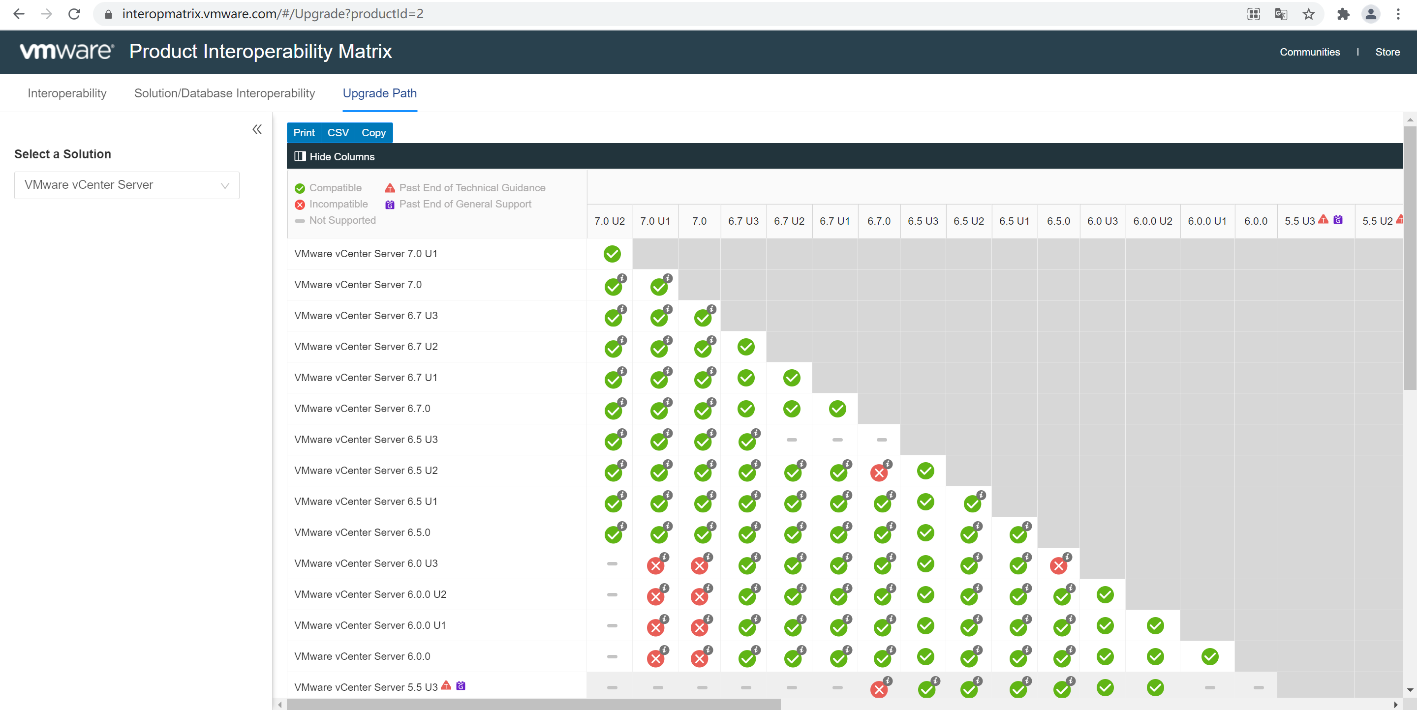
Task: Open the VMware vCenter Server solution dropdown
Action: click(x=126, y=185)
